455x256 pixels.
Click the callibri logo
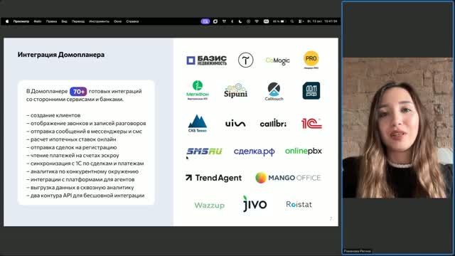tap(273, 124)
